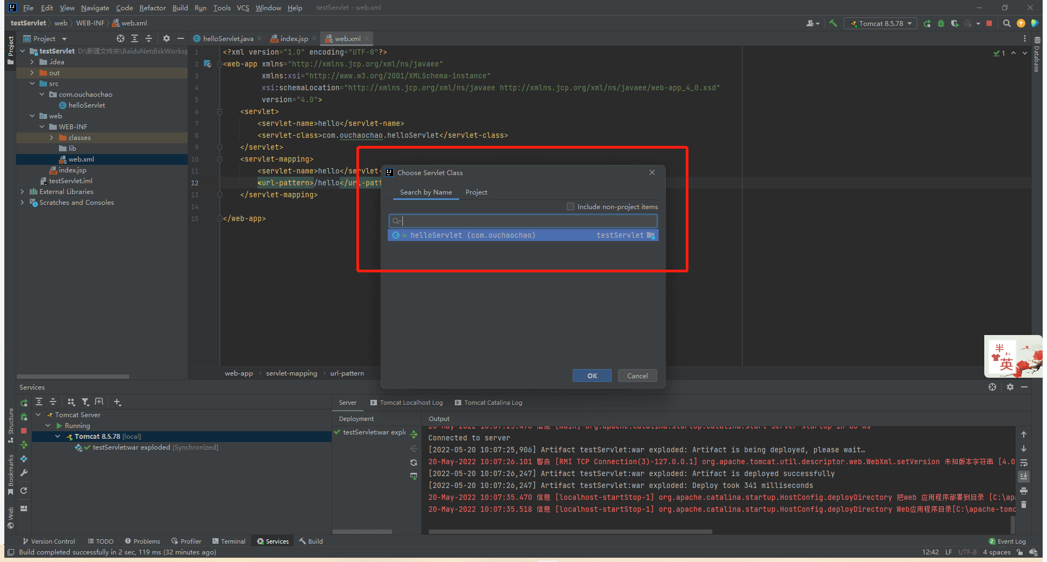Screen dimensions: 1047x562
Task: Click the add-user account icon in the main toolbar
Action: coord(812,23)
